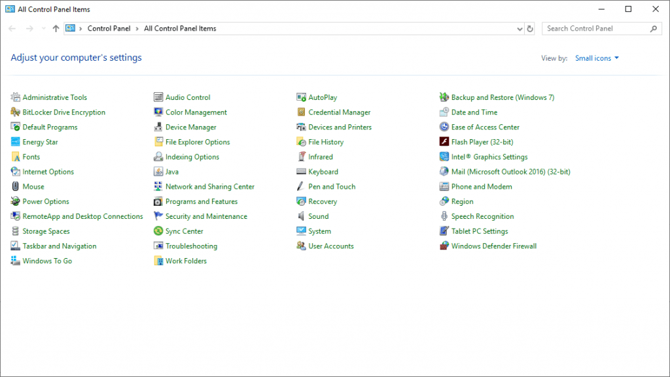
Task: Expand the recent locations arrow near Back
Action: tap(44, 29)
